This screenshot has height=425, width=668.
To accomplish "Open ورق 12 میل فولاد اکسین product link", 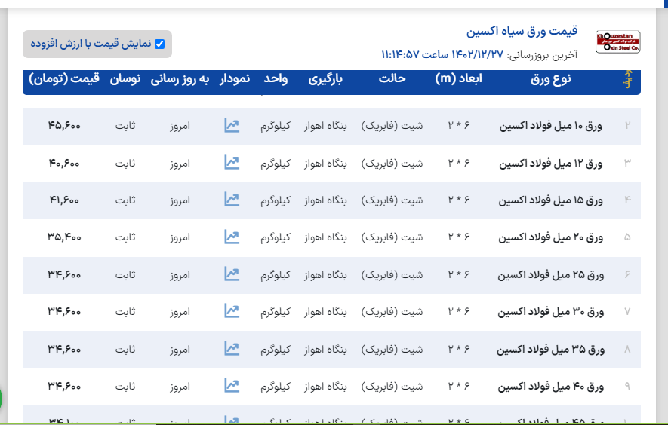I will [551, 163].
